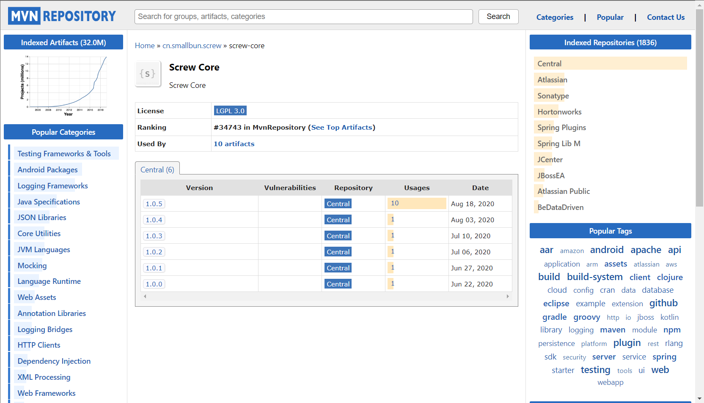Open Android Packages category
Image resolution: width=704 pixels, height=403 pixels.
[48, 170]
